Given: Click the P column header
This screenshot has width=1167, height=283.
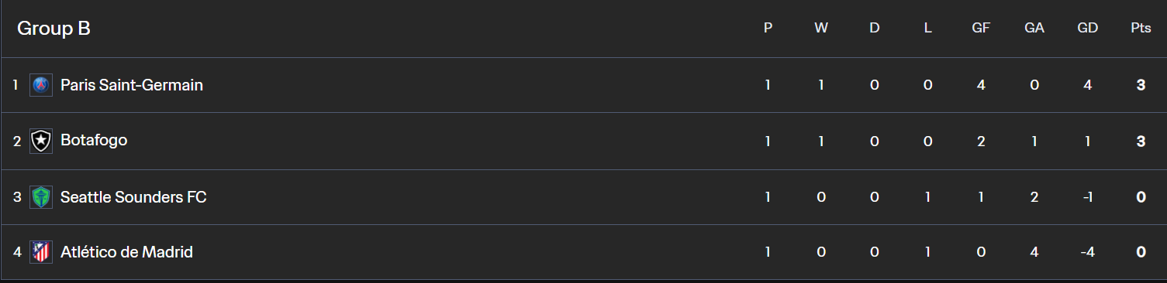Looking at the screenshot, I should 768,28.
